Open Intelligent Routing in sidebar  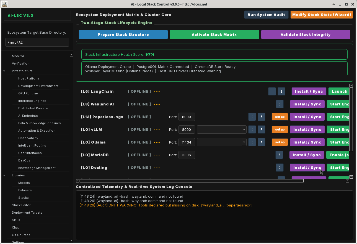32,145
